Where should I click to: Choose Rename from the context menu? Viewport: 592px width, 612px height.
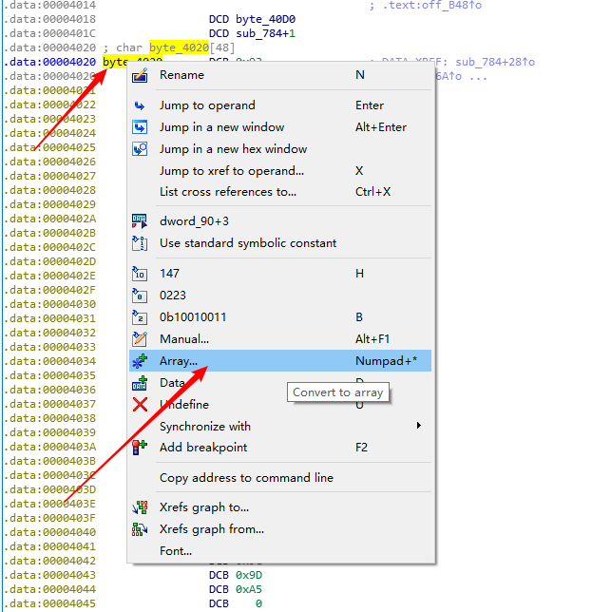click(280, 75)
